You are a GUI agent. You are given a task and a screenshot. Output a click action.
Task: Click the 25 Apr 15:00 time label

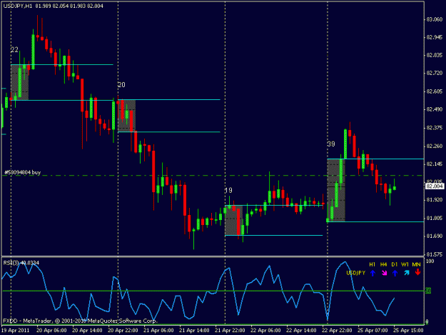coord(408,331)
